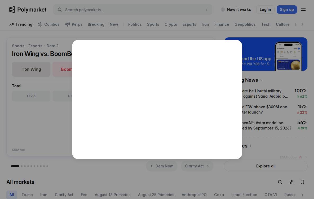The image size is (318, 199).
Task: Click the Log in button
Action: coord(265,10)
